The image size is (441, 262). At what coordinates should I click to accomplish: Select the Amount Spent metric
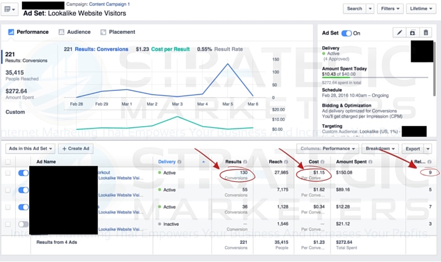[19, 94]
